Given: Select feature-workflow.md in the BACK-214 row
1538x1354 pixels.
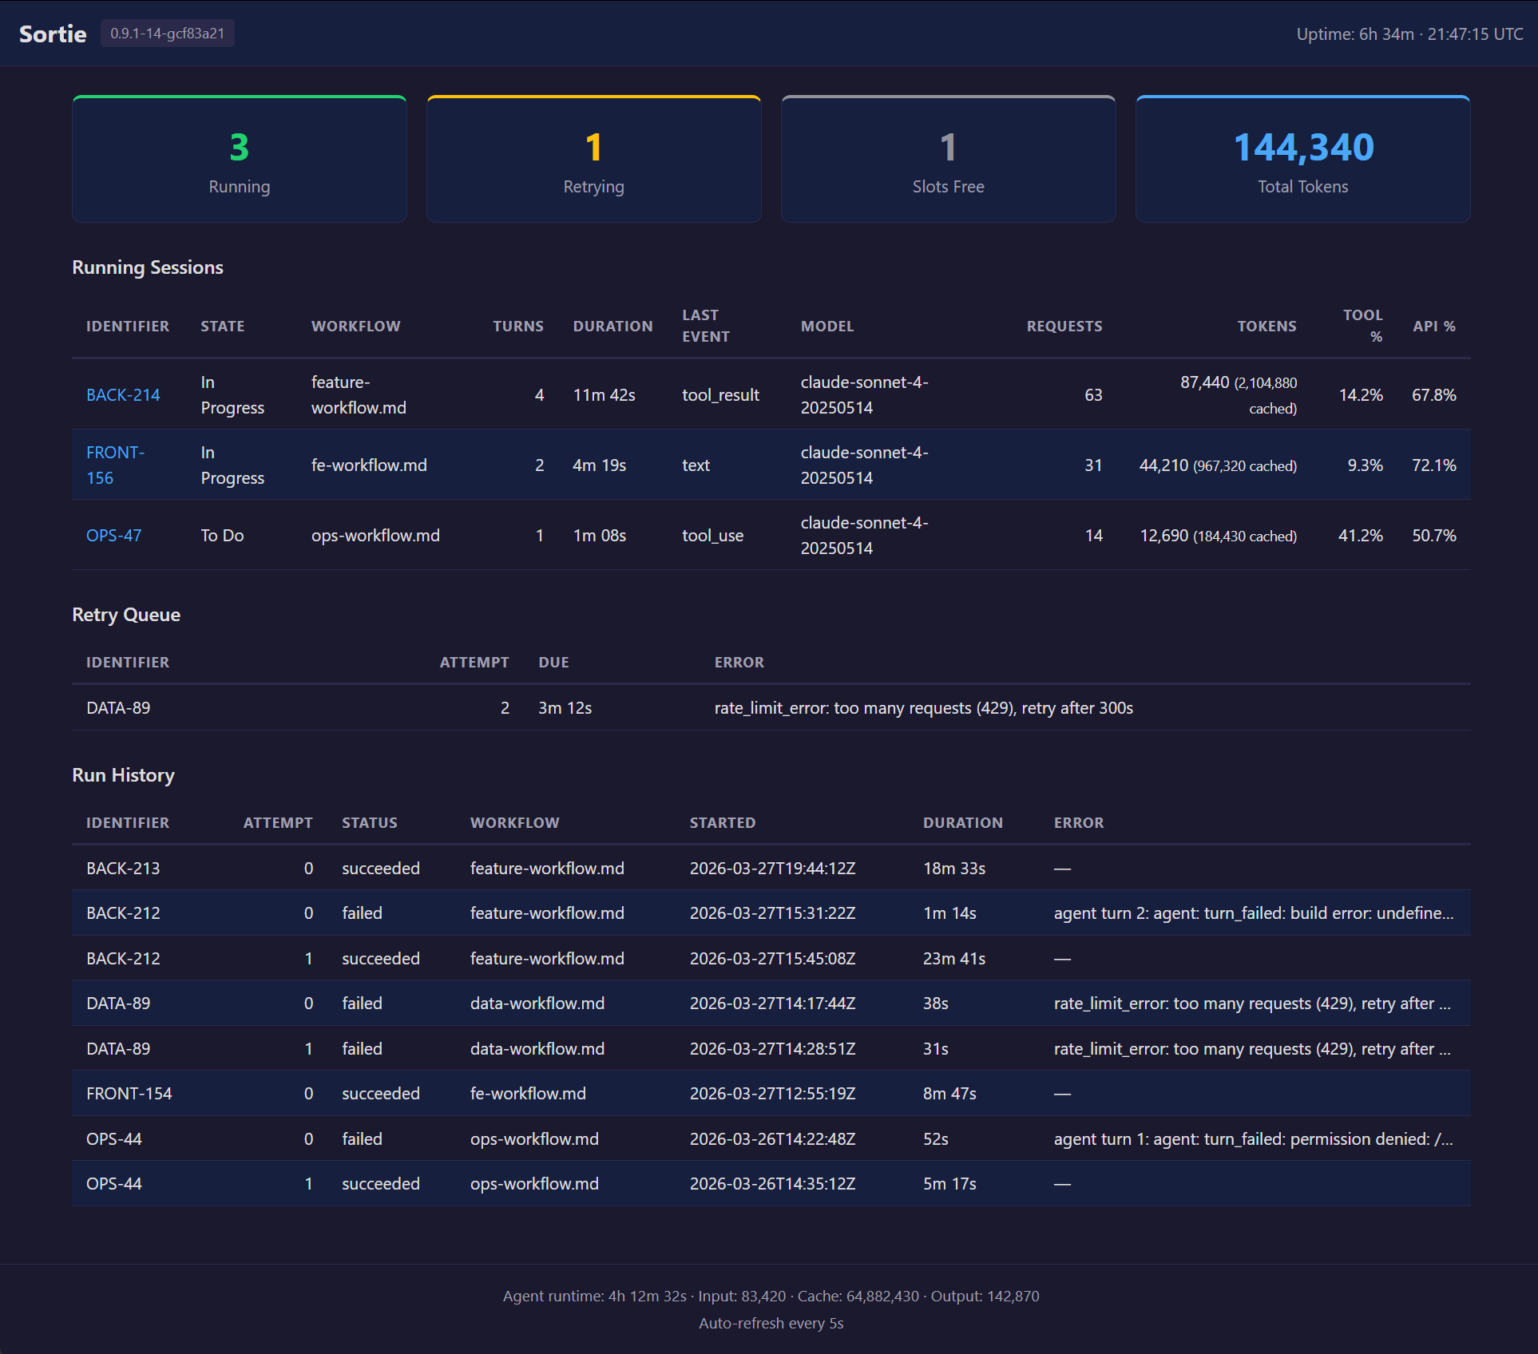Looking at the screenshot, I should pos(359,394).
